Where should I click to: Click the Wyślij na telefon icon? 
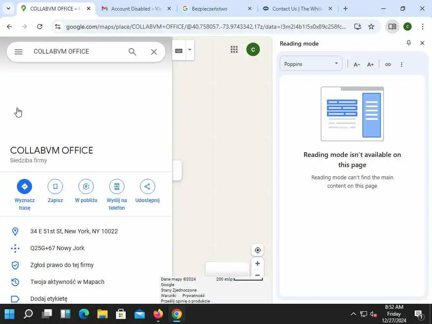click(116, 186)
